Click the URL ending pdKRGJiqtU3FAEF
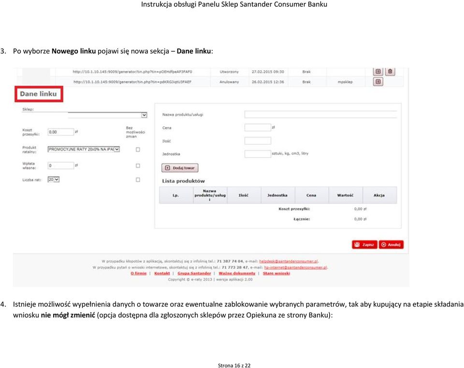 (132, 82)
